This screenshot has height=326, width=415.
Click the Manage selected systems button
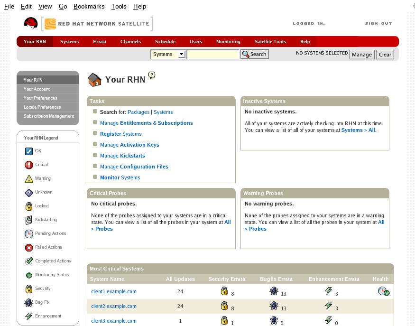pyautogui.click(x=362, y=55)
